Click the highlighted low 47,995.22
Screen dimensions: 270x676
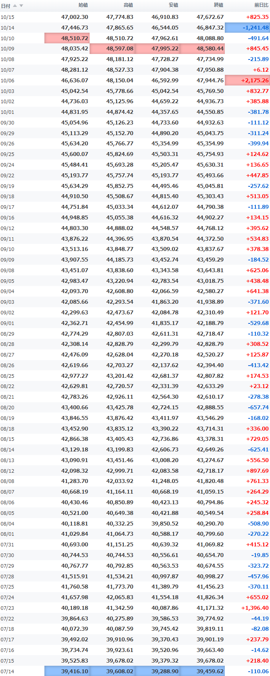158,49
